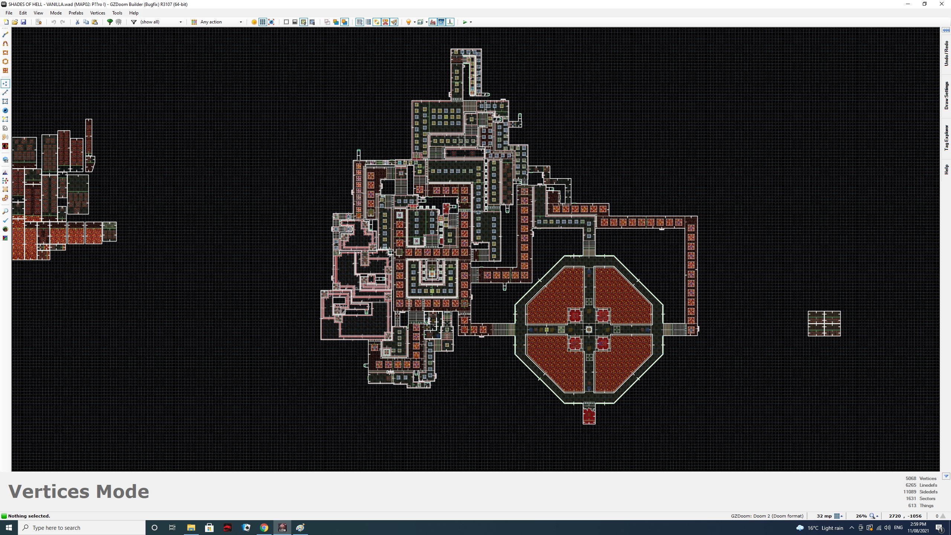The width and height of the screenshot is (951, 535).
Task: Open the script editor icon
Action: [38, 22]
